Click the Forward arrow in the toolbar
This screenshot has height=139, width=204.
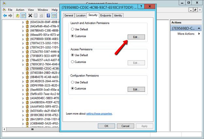pos(10,15)
